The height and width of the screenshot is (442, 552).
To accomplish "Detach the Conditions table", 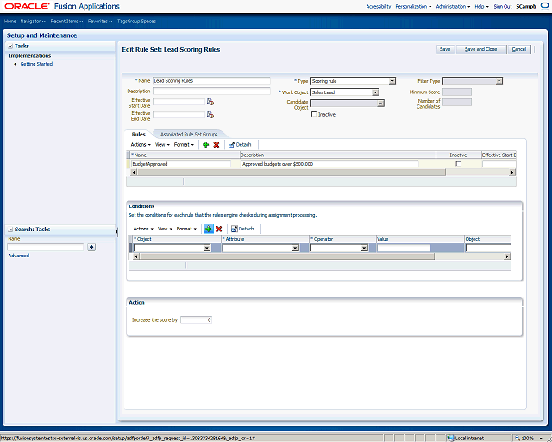I will 242,229.
